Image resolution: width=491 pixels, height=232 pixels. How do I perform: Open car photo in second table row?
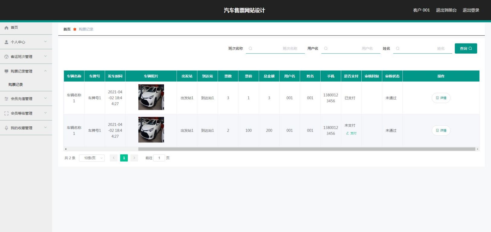click(x=151, y=130)
